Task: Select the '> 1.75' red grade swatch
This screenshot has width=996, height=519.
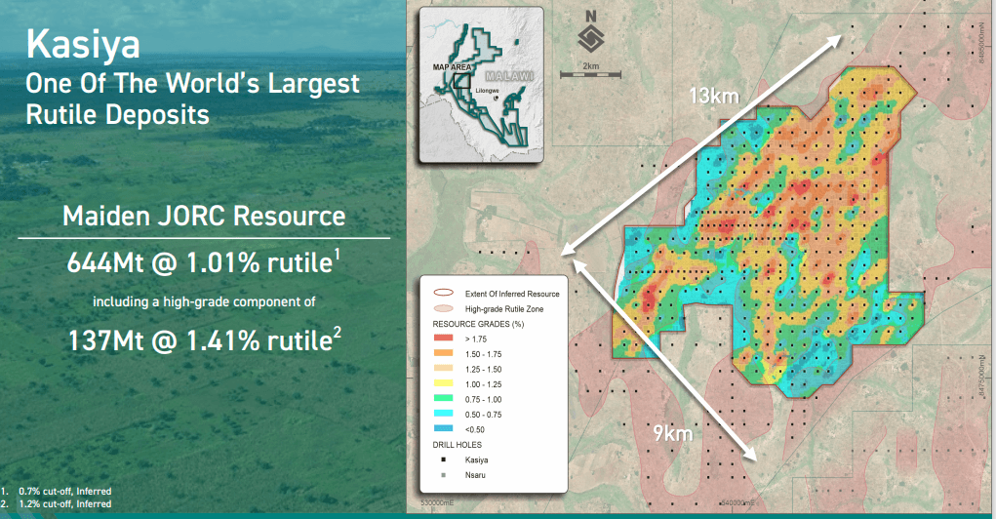Action: (444, 339)
